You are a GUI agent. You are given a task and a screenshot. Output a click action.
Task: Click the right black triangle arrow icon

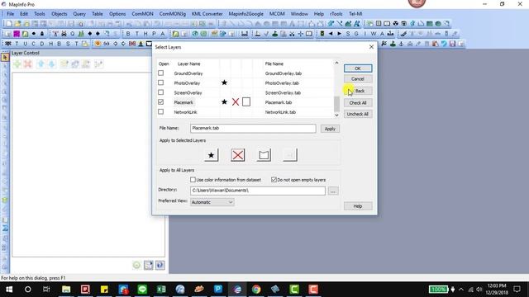tap(339, 34)
